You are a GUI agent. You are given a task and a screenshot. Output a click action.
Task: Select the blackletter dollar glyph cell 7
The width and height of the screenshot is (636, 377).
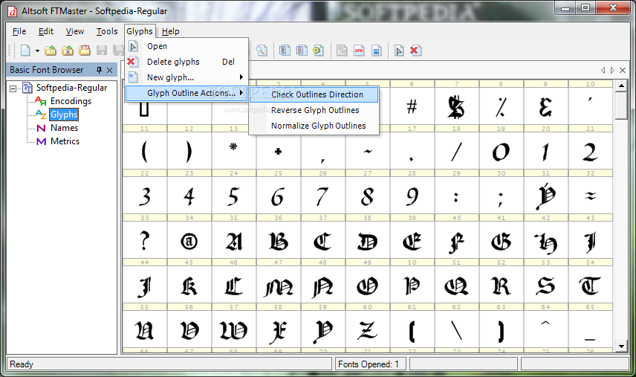coord(457,106)
